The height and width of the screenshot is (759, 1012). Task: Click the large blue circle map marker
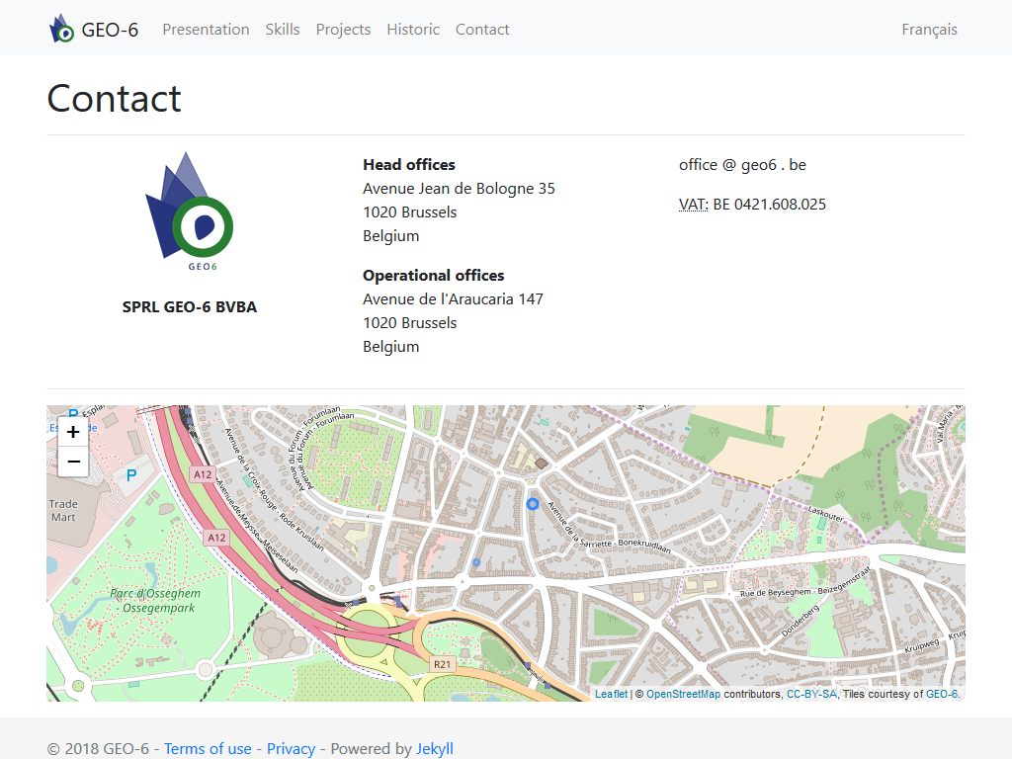click(533, 504)
